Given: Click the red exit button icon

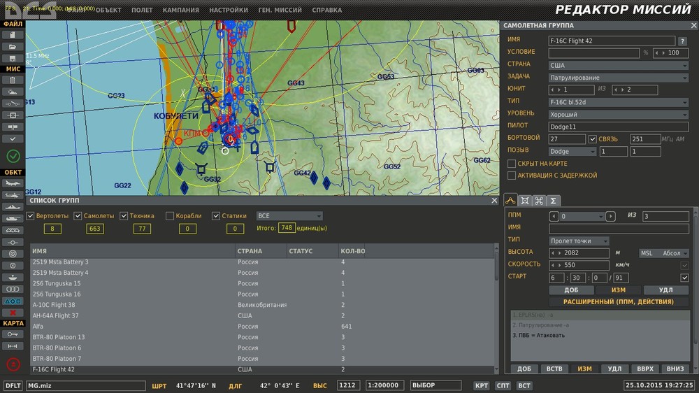Looking at the screenshot, I should coord(13,364).
